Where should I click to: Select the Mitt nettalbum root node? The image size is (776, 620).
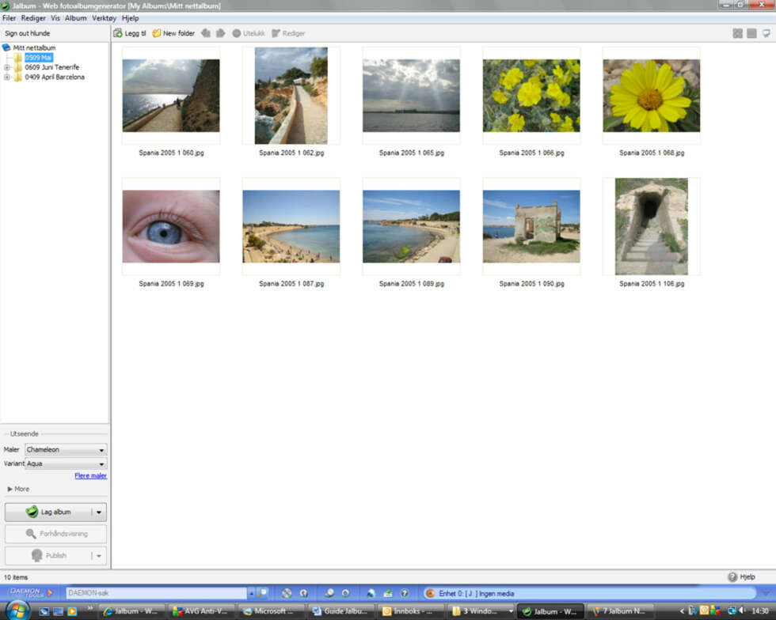pyautogui.click(x=34, y=47)
